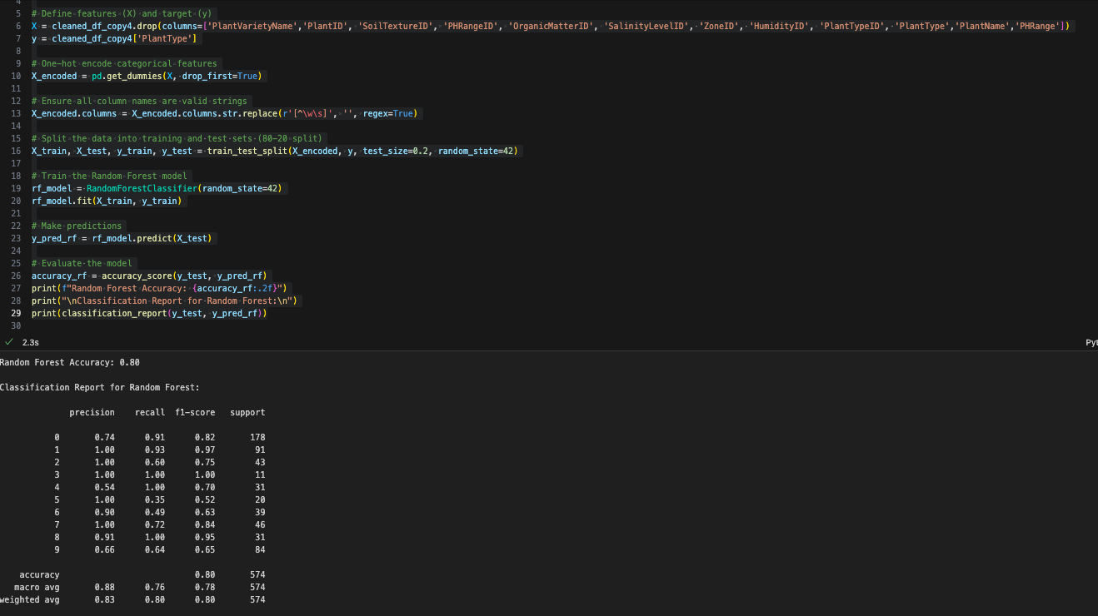
Task: Click the '2.3s' execution time label
Action: pyautogui.click(x=31, y=342)
